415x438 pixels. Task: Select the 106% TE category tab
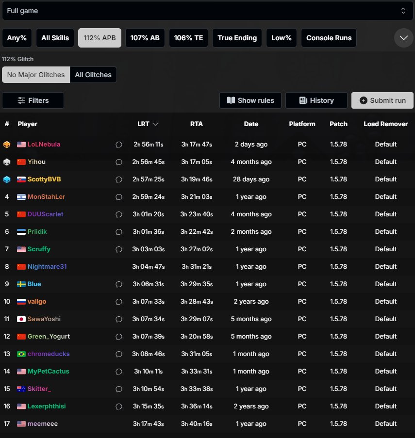point(189,38)
